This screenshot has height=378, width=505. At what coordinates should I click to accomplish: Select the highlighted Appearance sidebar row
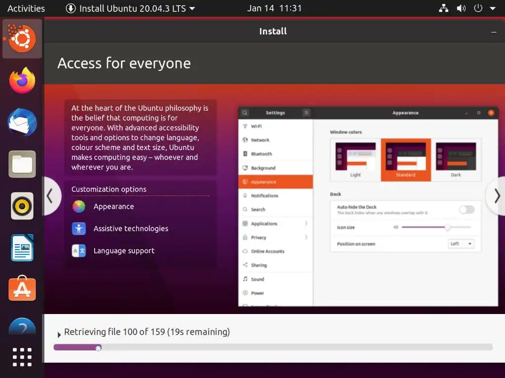click(275, 182)
